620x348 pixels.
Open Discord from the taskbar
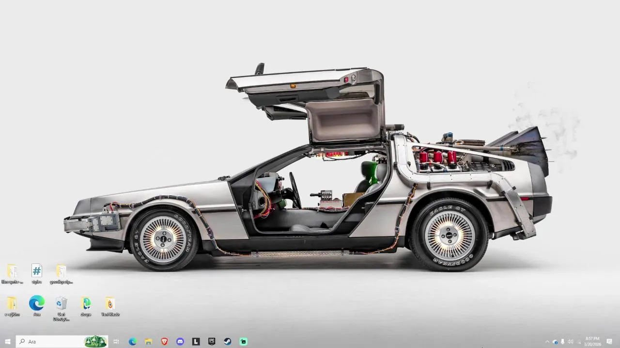point(180,342)
